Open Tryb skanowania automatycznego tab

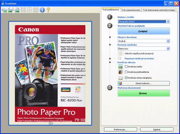159,10
